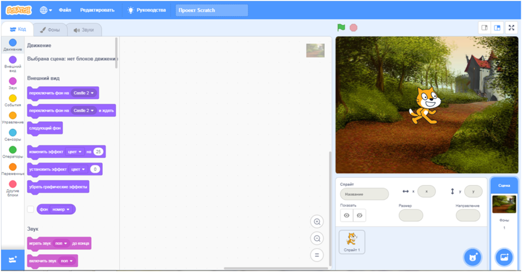This screenshot has height=272, width=522.
Task: Open sound dropdown in включить звук block
Action: [67, 261]
